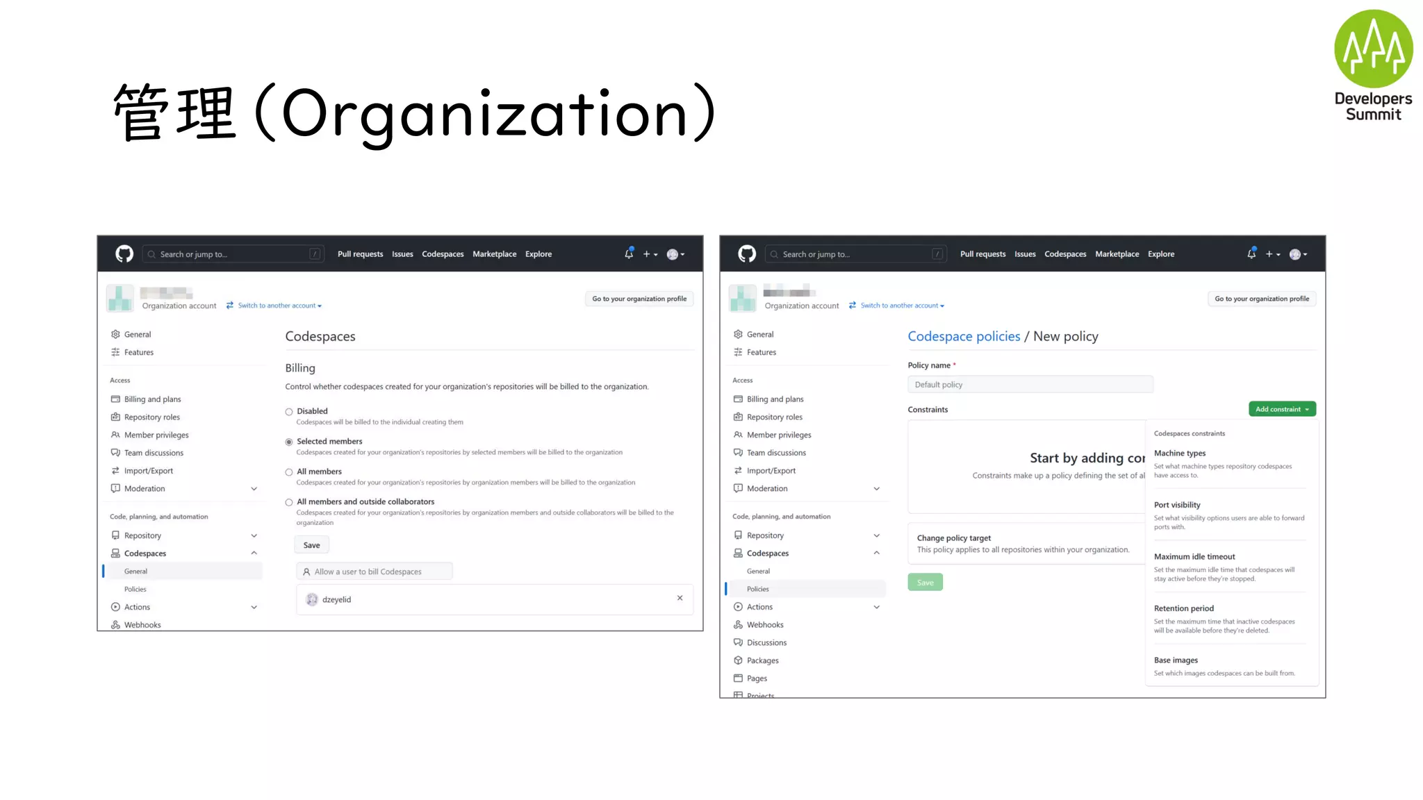Click Billing and plans icon, right sidebar

[x=738, y=399]
